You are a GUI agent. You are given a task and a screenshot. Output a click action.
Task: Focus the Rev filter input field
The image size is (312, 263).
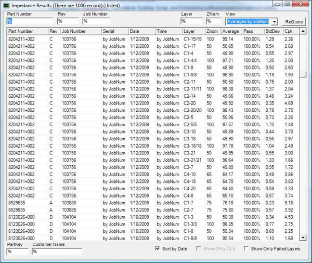point(68,21)
